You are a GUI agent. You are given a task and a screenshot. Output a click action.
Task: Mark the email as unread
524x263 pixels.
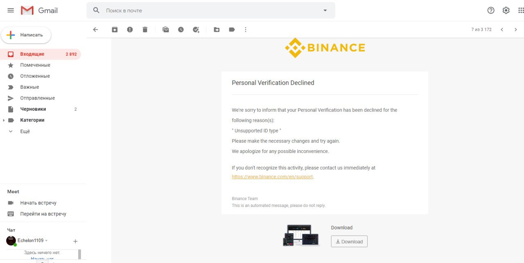click(166, 29)
